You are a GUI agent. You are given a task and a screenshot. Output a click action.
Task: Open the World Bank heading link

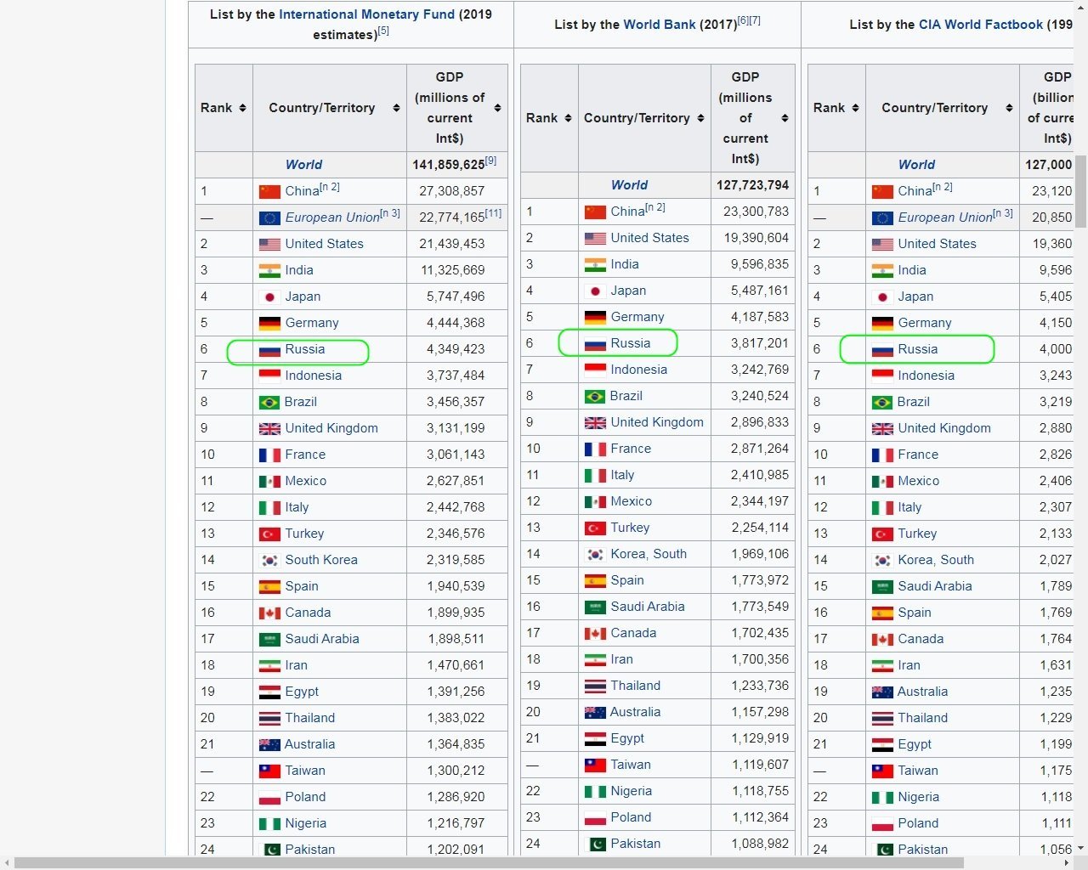[659, 25]
